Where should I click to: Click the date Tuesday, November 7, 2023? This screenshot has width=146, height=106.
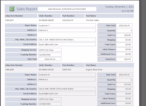click(x=119, y=7)
